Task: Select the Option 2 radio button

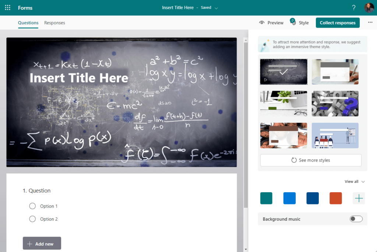Action: pyautogui.click(x=32, y=219)
